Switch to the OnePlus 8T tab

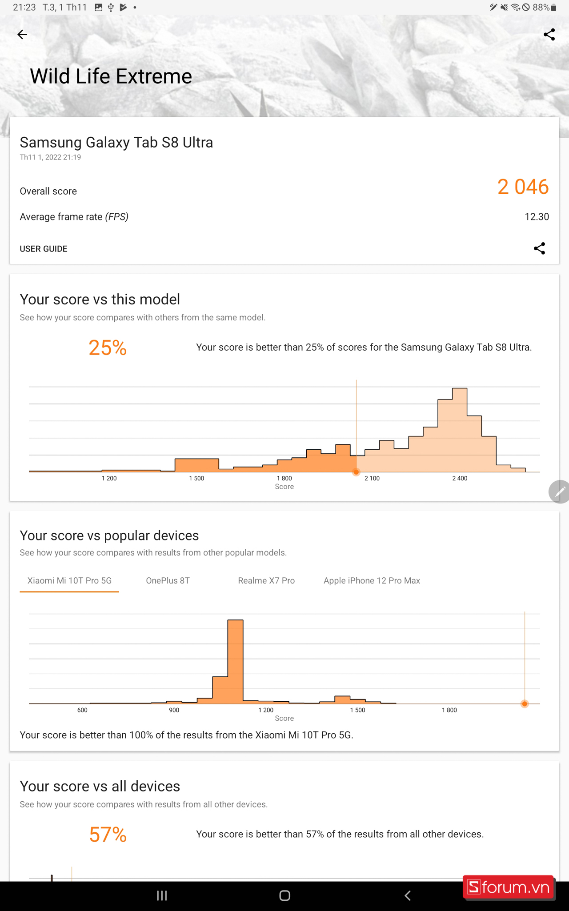click(168, 580)
